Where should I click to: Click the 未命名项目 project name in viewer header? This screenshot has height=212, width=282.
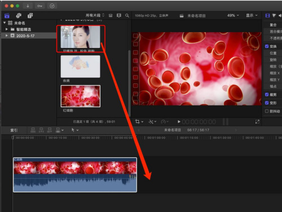(196, 16)
